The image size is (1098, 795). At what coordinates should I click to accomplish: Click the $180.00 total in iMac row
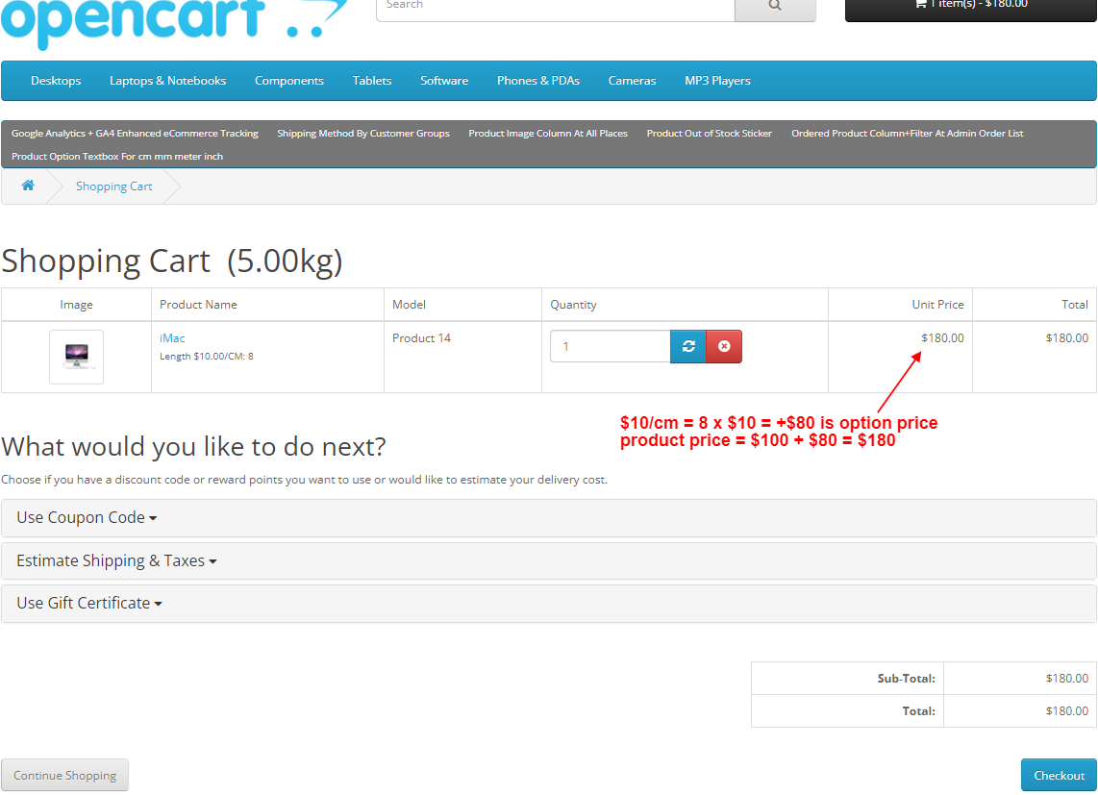click(1066, 337)
